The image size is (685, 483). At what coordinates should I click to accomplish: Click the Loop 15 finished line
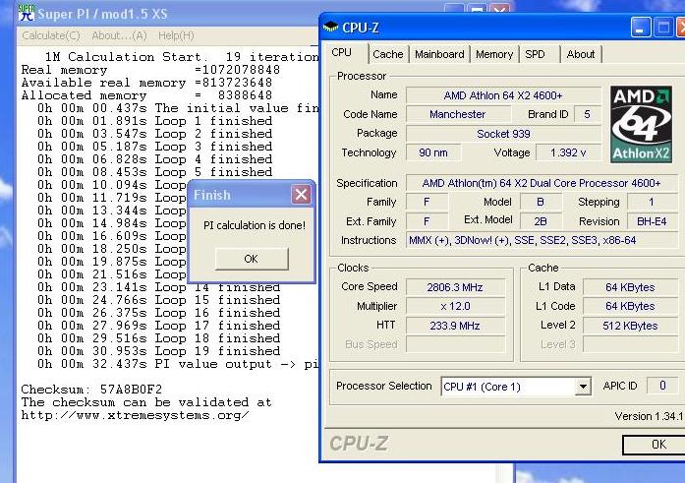click(x=158, y=300)
